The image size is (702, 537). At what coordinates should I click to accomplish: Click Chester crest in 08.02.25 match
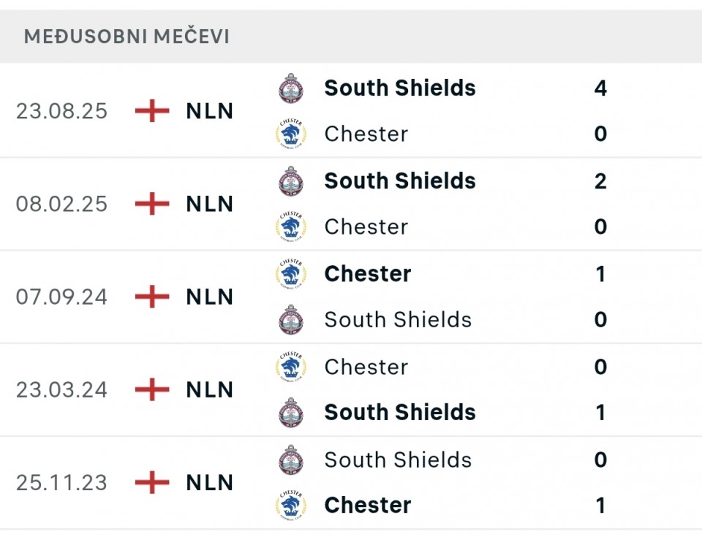[x=291, y=226]
